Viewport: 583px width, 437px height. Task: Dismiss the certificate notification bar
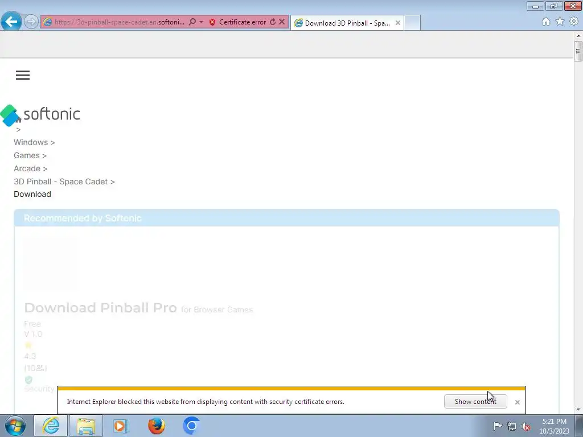517,402
